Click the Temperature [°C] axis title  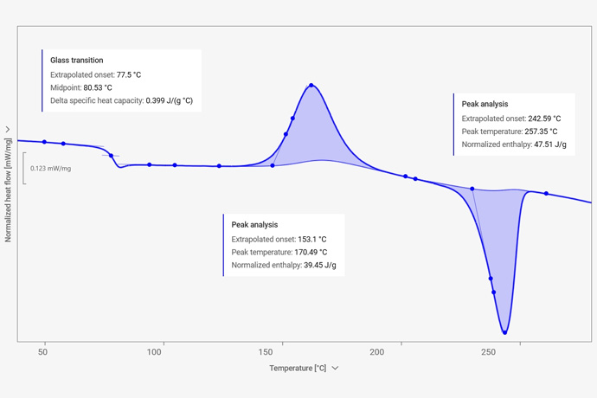[297, 368]
